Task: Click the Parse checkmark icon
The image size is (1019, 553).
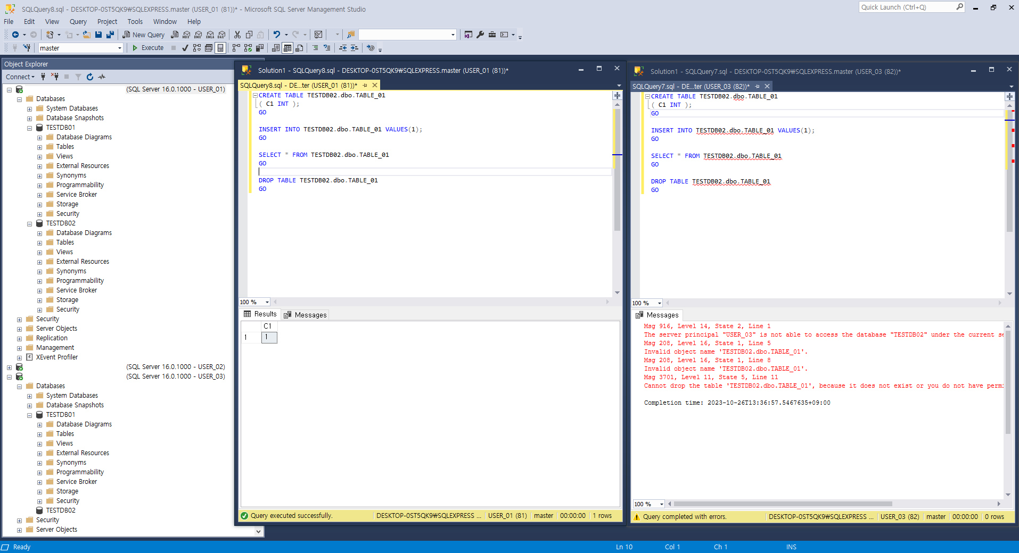Action: point(185,48)
